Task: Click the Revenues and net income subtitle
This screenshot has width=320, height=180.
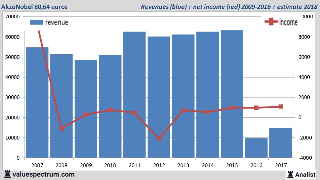Action: click(x=229, y=7)
